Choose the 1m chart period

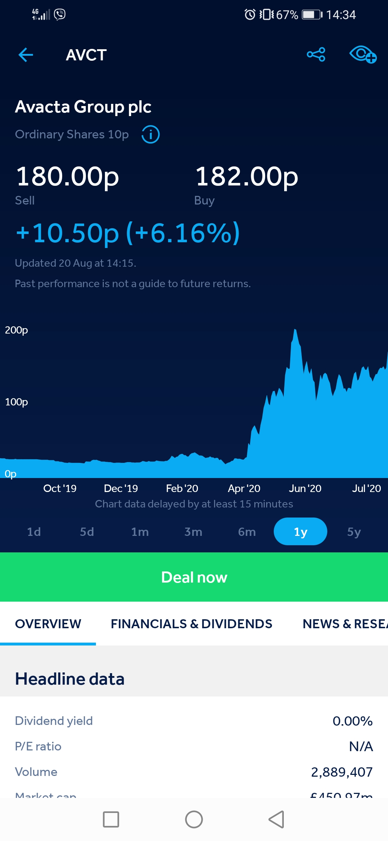coord(140,532)
